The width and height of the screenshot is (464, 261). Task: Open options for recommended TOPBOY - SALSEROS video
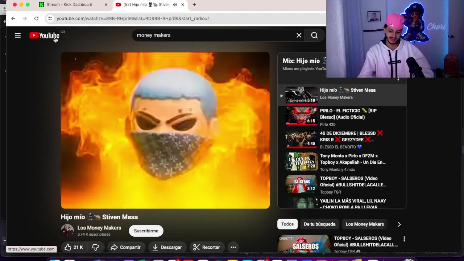coord(404,239)
